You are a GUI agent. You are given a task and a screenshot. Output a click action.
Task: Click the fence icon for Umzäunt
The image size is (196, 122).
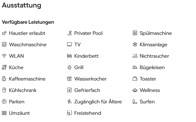4,113
